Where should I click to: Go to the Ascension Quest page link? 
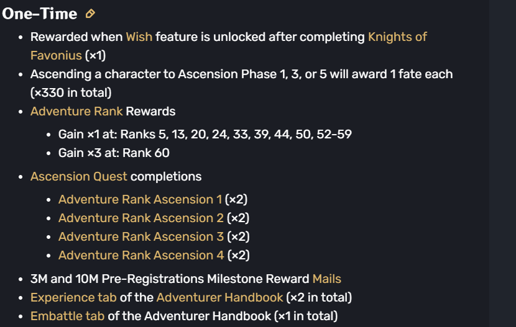[x=78, y=177]
